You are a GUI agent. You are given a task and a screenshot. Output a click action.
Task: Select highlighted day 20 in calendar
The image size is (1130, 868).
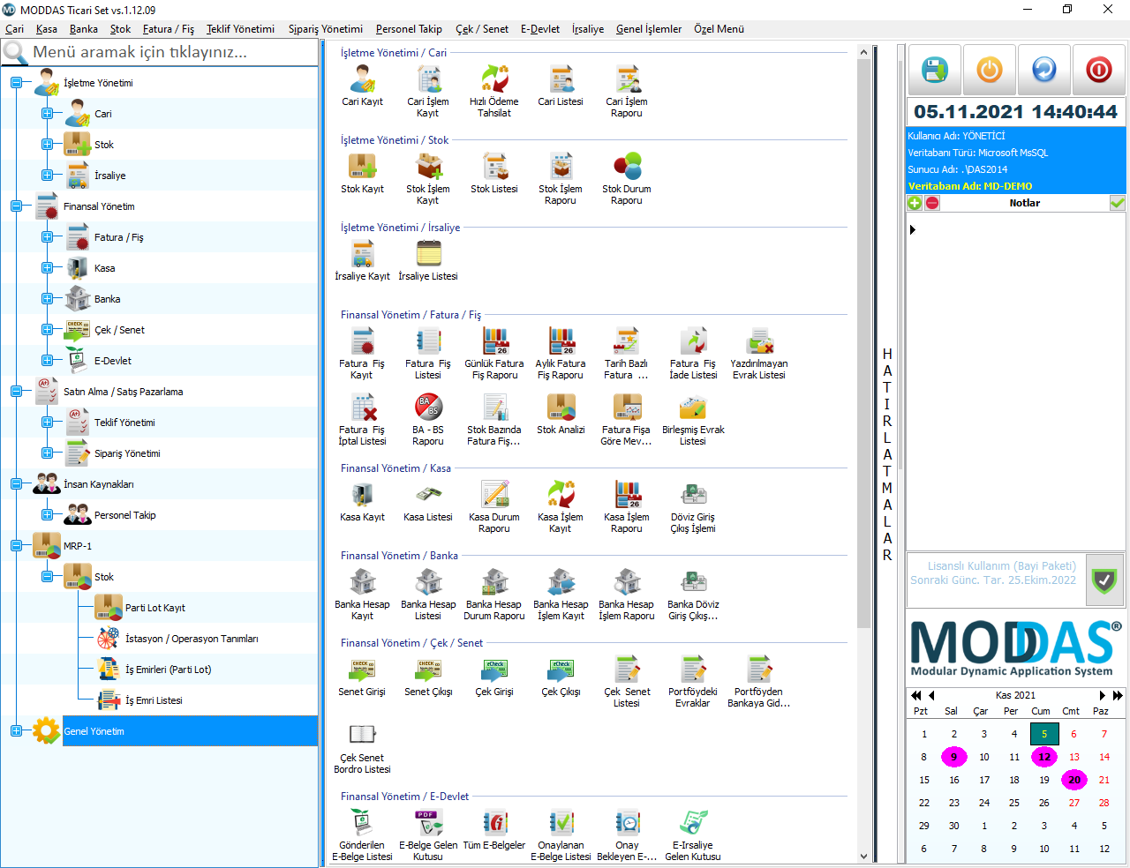[x=1074, y=780]
